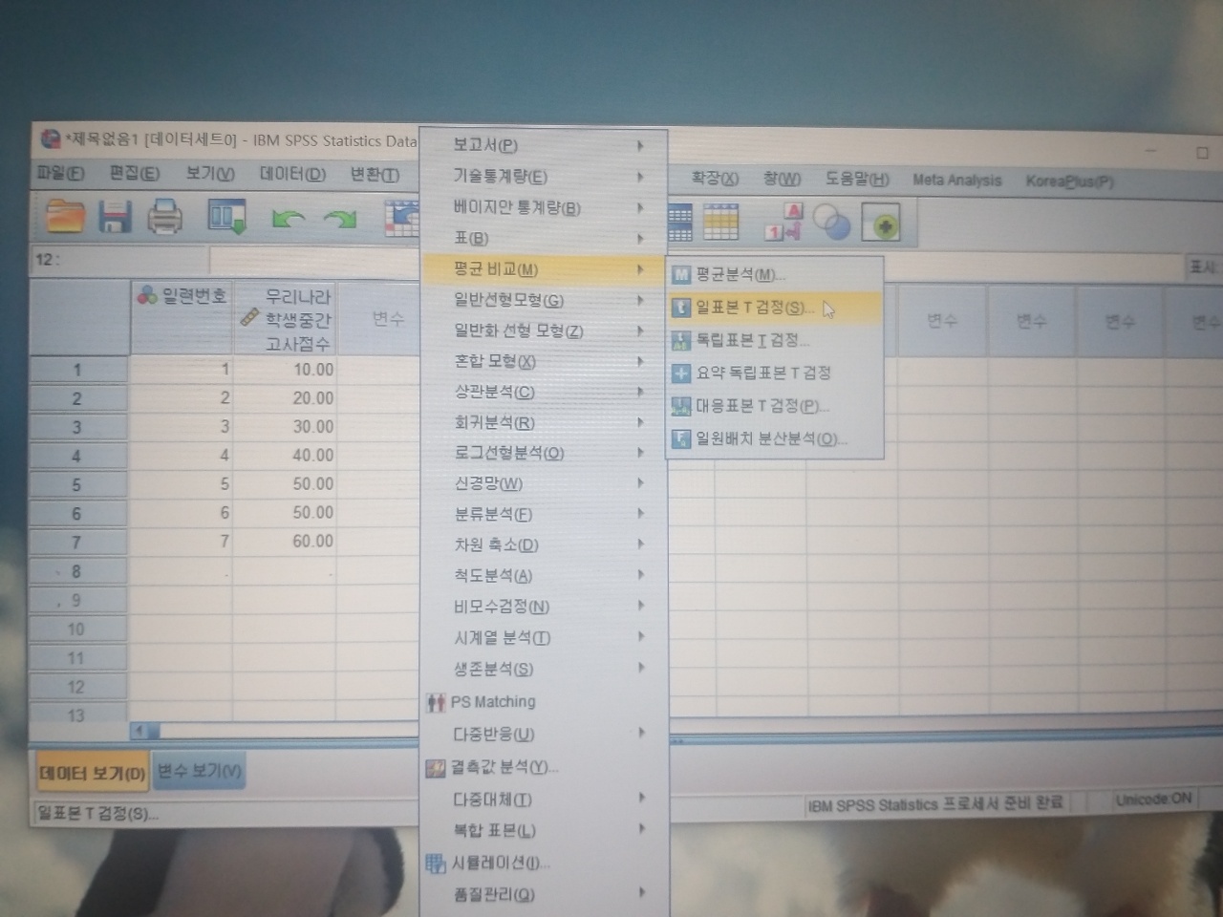The image size is (1223, 917).
Task: Click the Save floppy disk icon
Action: tap(115, 218)
